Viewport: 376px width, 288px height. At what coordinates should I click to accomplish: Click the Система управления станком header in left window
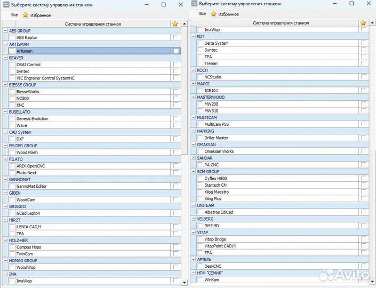92,24
